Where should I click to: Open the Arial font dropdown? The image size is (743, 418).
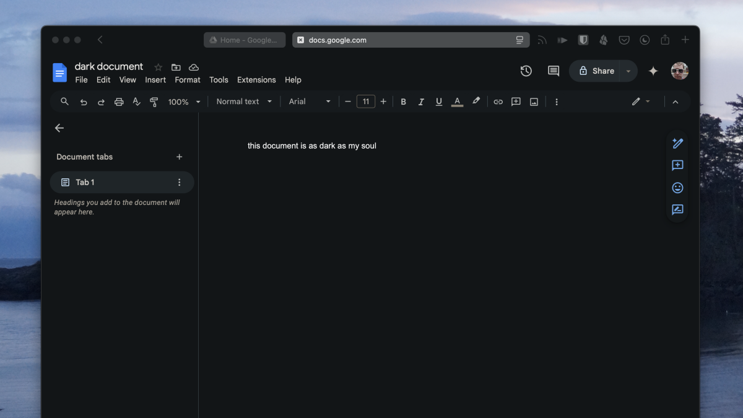310,102
